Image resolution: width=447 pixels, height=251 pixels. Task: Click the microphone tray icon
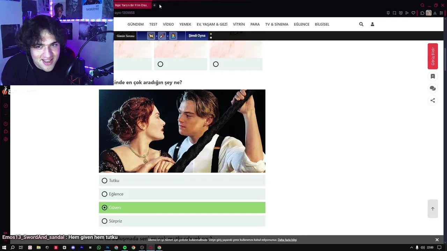(x=417, y=248)
